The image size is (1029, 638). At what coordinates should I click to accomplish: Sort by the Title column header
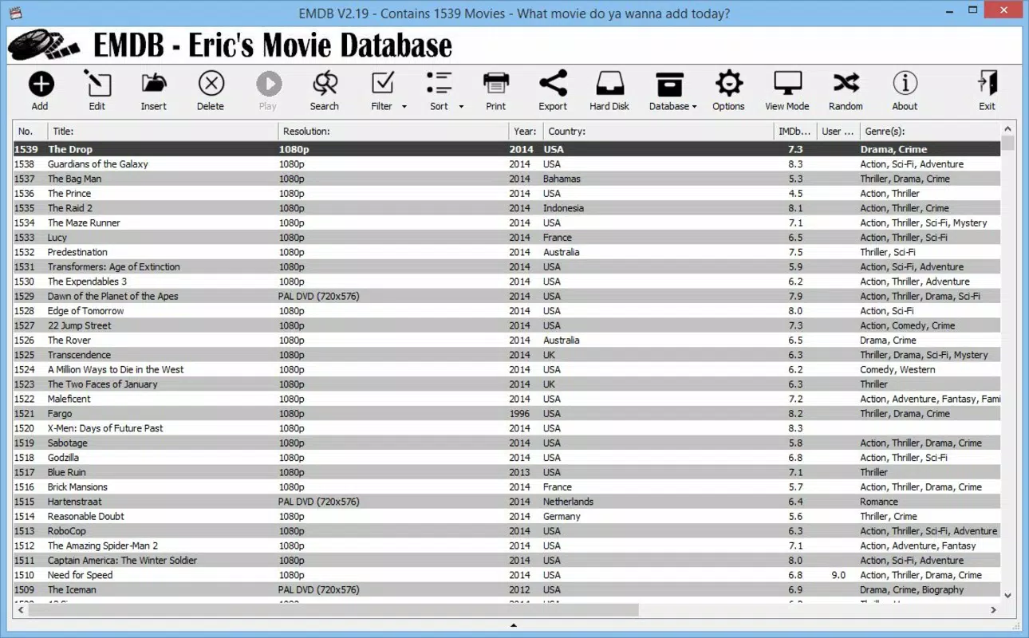point(163,132)
